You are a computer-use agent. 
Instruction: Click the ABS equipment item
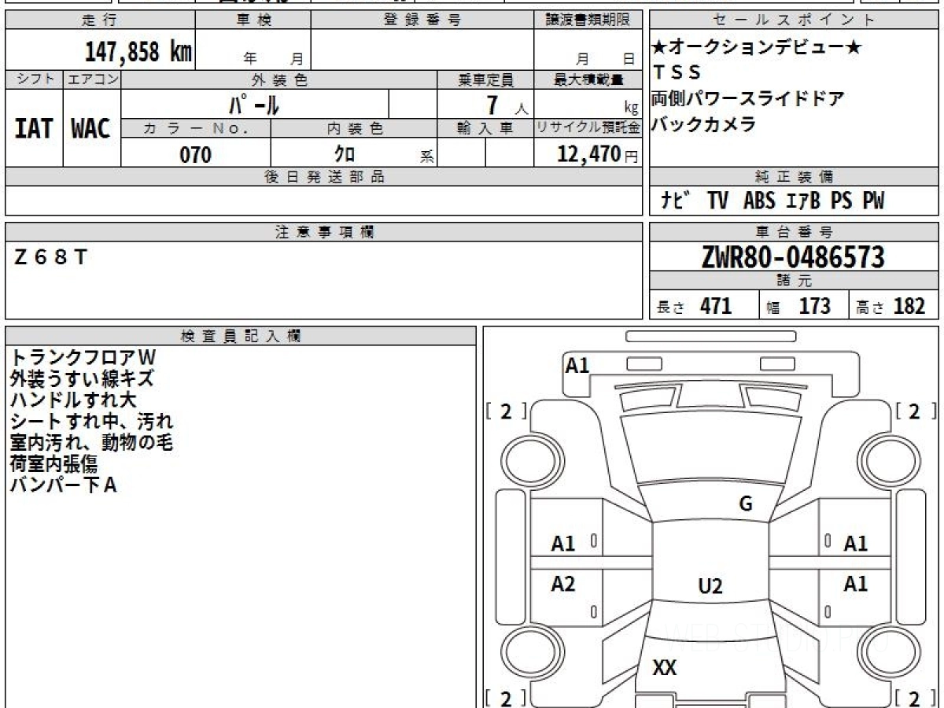click(759, 201)
